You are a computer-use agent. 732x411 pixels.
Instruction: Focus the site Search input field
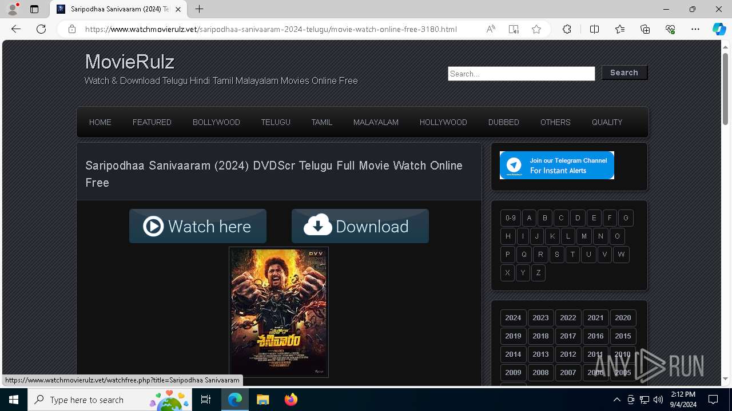point(522,74)
